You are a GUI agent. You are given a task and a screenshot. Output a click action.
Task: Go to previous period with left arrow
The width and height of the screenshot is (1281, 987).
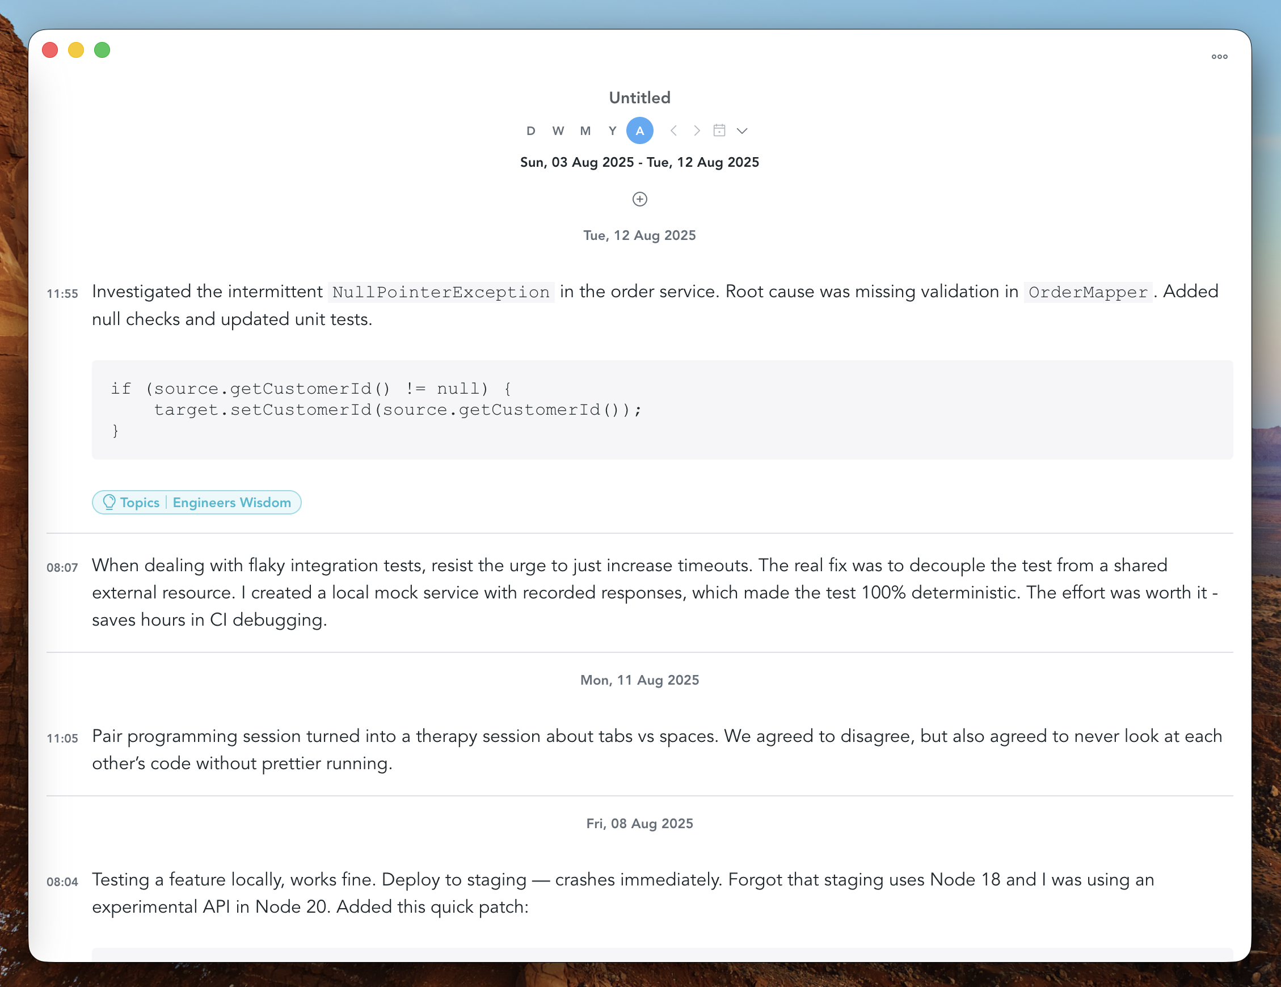pos(674,131)
